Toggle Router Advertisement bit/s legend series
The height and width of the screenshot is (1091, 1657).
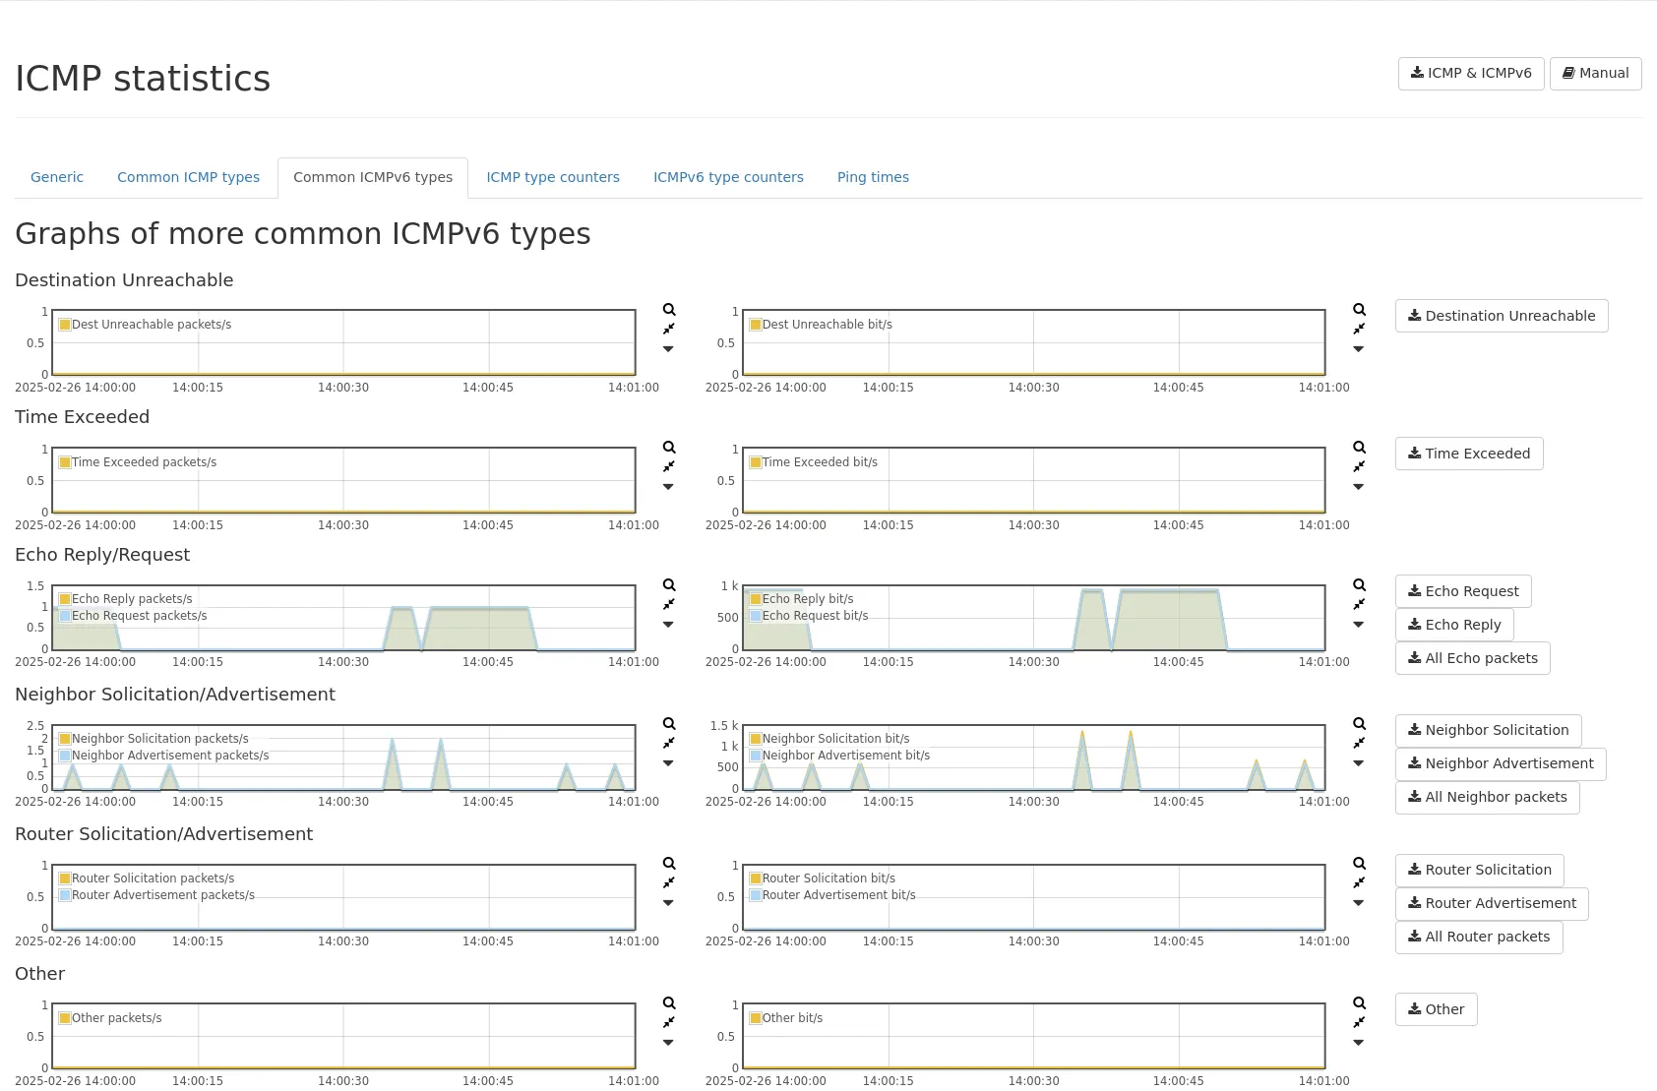(837, 895)
